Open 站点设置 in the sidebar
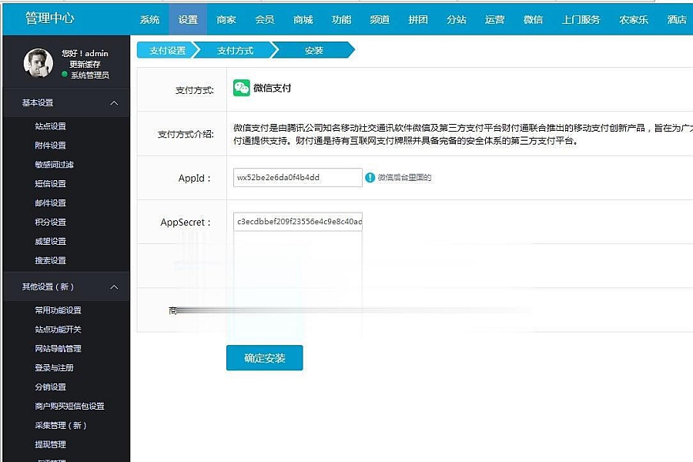Screen dimensions: 693x462 tap(50, 126)
